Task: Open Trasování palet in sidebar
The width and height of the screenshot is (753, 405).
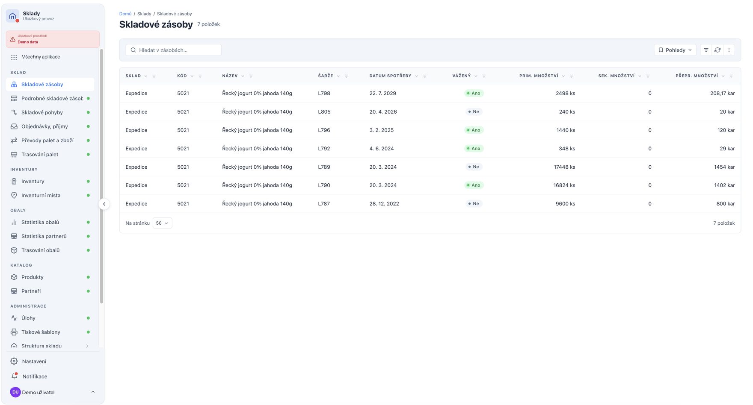Action: point(50,154)
